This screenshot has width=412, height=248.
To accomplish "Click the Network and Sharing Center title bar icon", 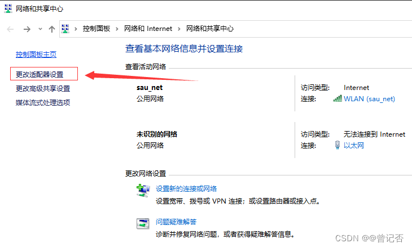I will coord(8,8).
